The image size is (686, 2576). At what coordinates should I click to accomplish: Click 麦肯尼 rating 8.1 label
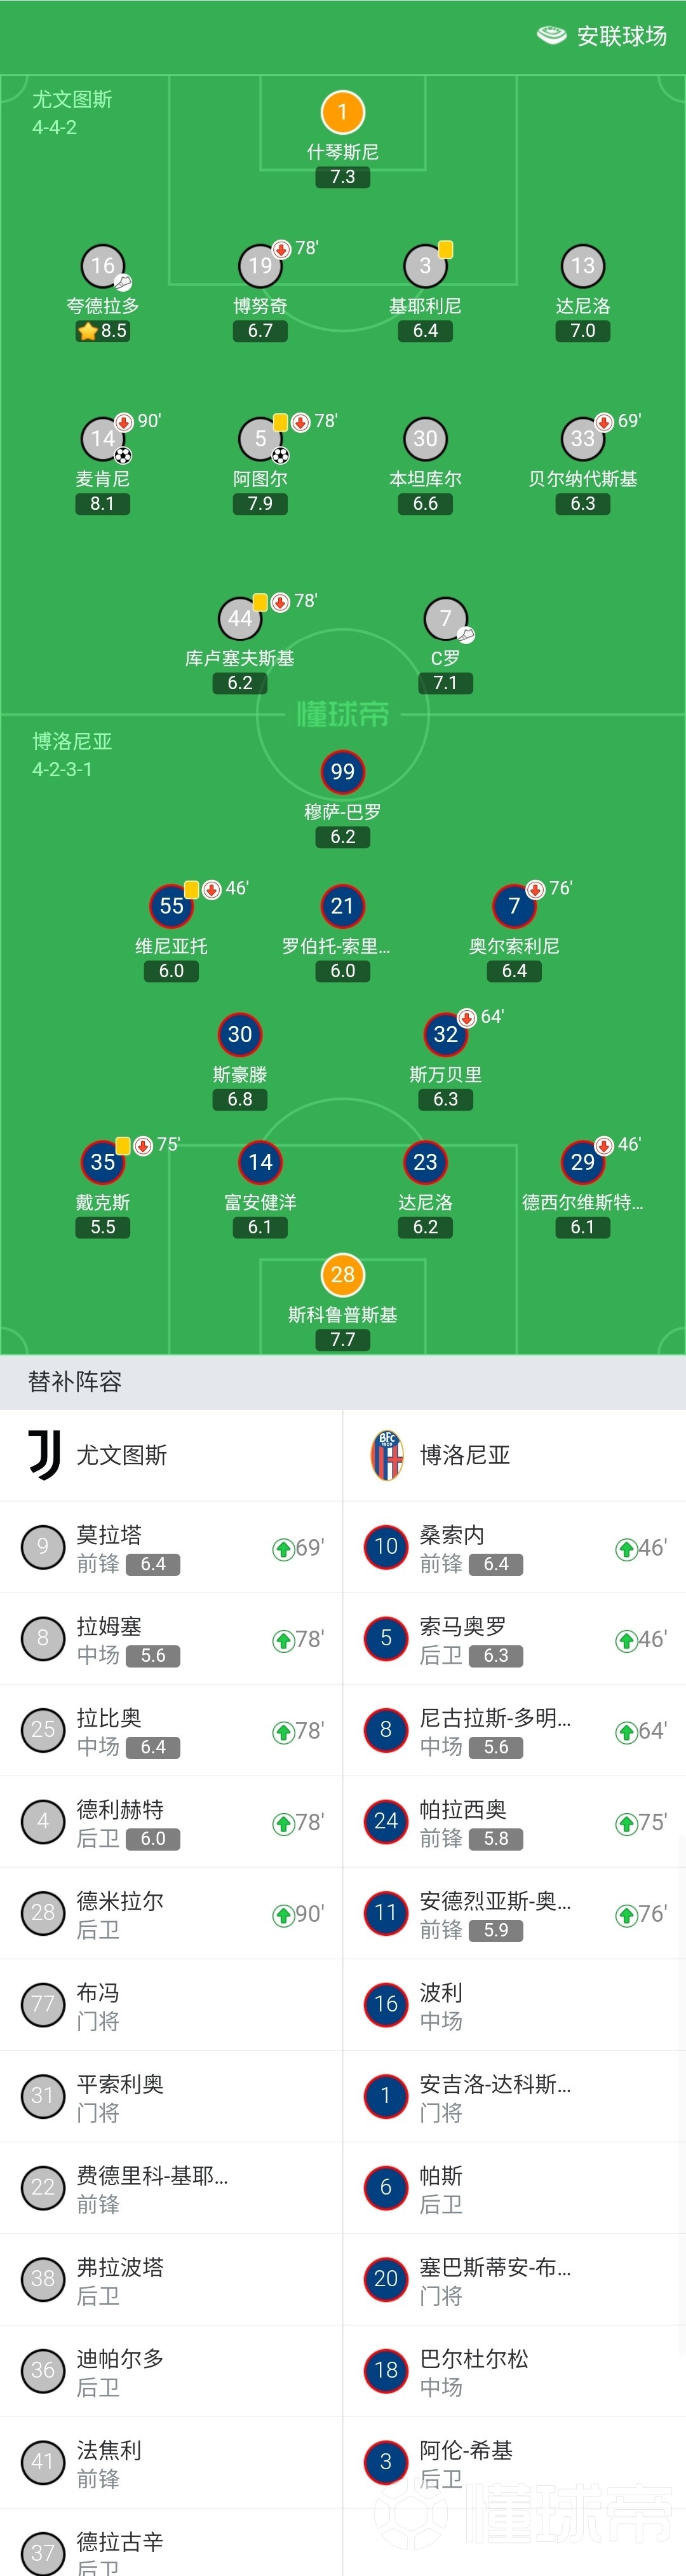tap(103, 504)
